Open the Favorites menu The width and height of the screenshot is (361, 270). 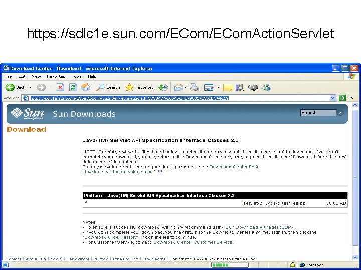tap(56, 76)
